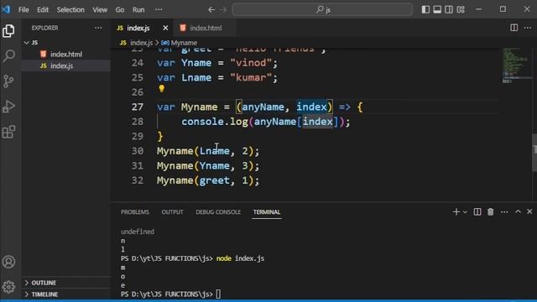This screenshot has height=302, width=537.
Task: Kill terminal with the trash icon
Action: point(490,212)
